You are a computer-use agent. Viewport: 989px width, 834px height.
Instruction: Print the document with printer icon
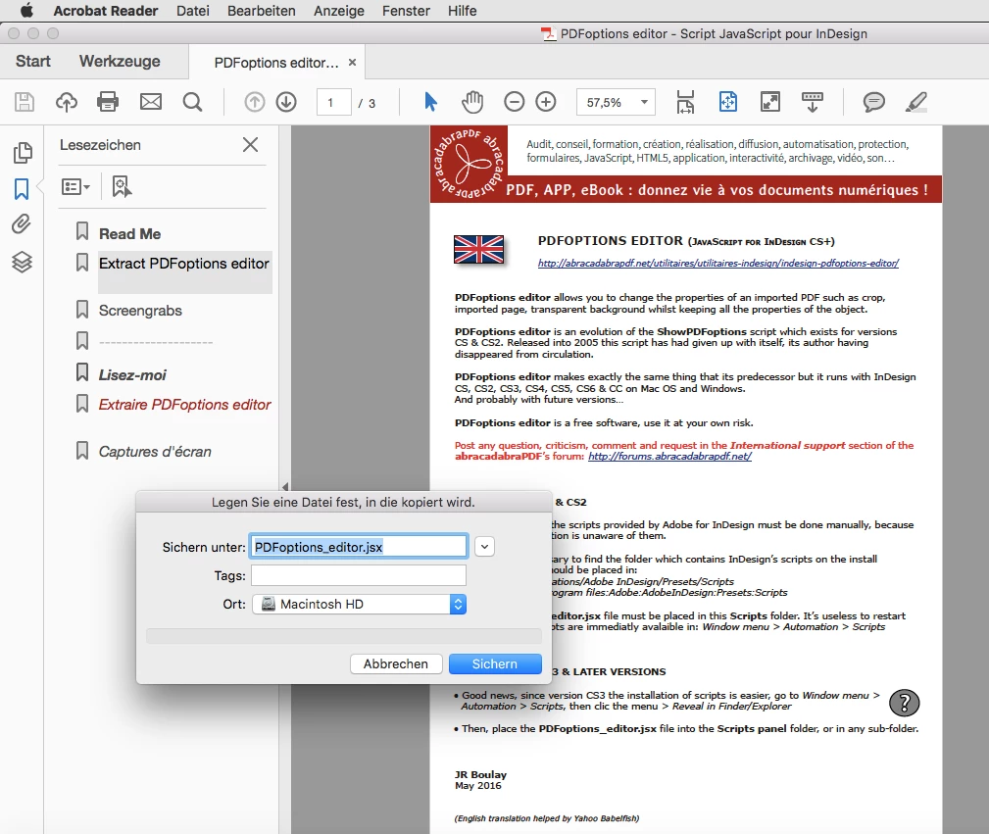[x=108, y=102]
